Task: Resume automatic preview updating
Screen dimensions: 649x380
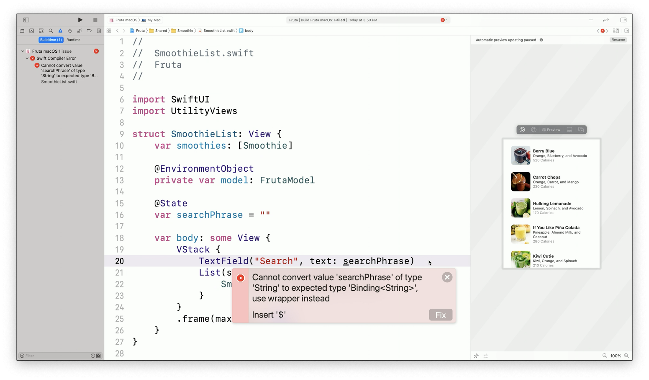Action: (x=618, y=40)
